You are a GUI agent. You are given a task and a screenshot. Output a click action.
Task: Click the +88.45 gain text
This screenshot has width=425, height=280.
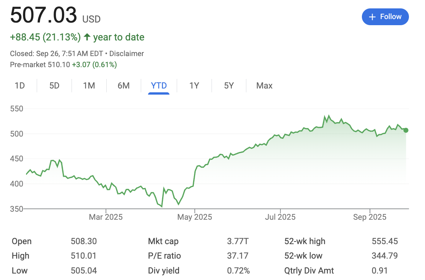click(24, 37)
